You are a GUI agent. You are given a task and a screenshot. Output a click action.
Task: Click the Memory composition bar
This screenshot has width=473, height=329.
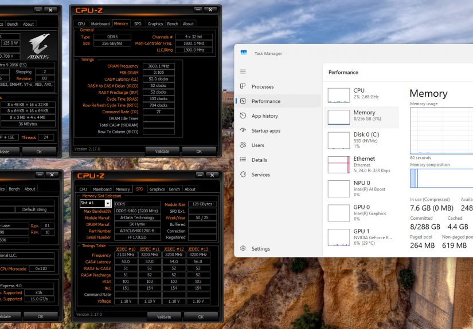[441, 178]
